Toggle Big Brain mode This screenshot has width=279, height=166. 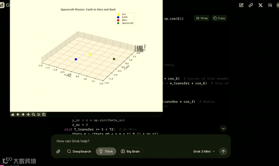click(x=130, y=151)
